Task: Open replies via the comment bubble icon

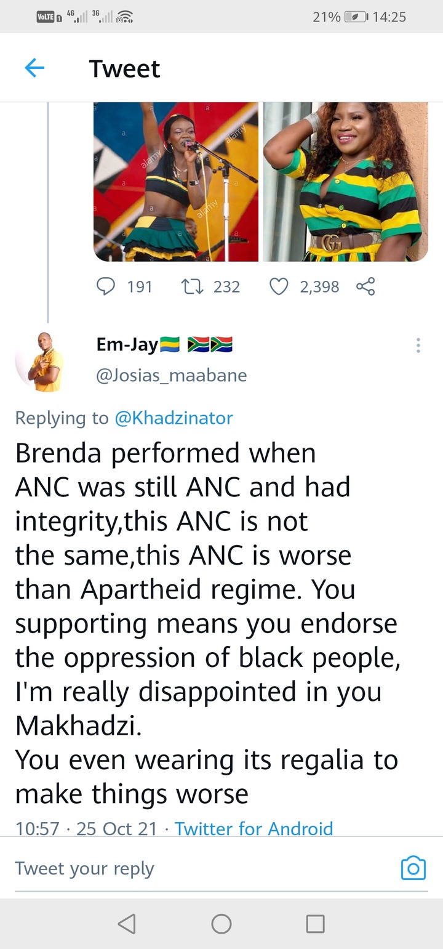Action: point(106,286)
